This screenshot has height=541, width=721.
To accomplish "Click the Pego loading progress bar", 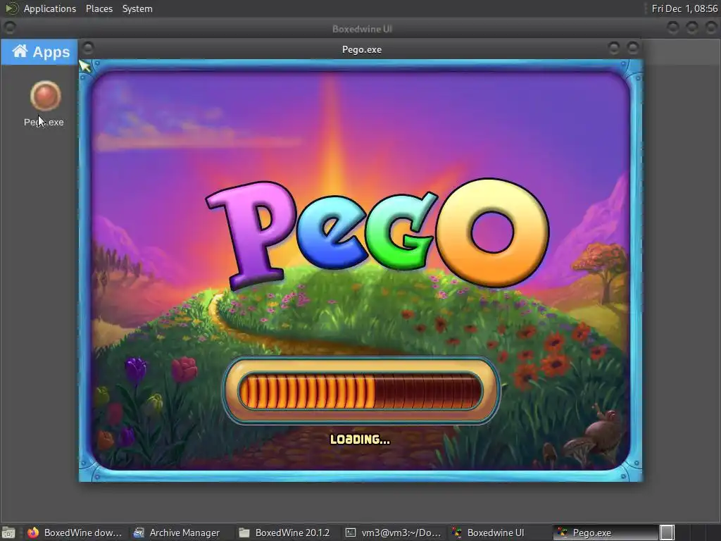I will pos(361,390).
